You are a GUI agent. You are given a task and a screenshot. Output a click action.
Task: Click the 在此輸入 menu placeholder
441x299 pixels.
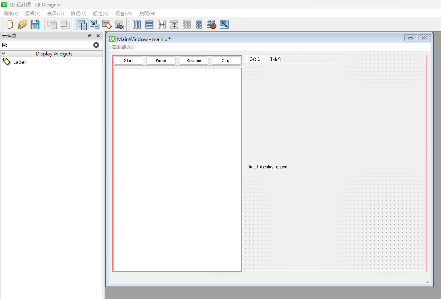(x=122, y=47)
